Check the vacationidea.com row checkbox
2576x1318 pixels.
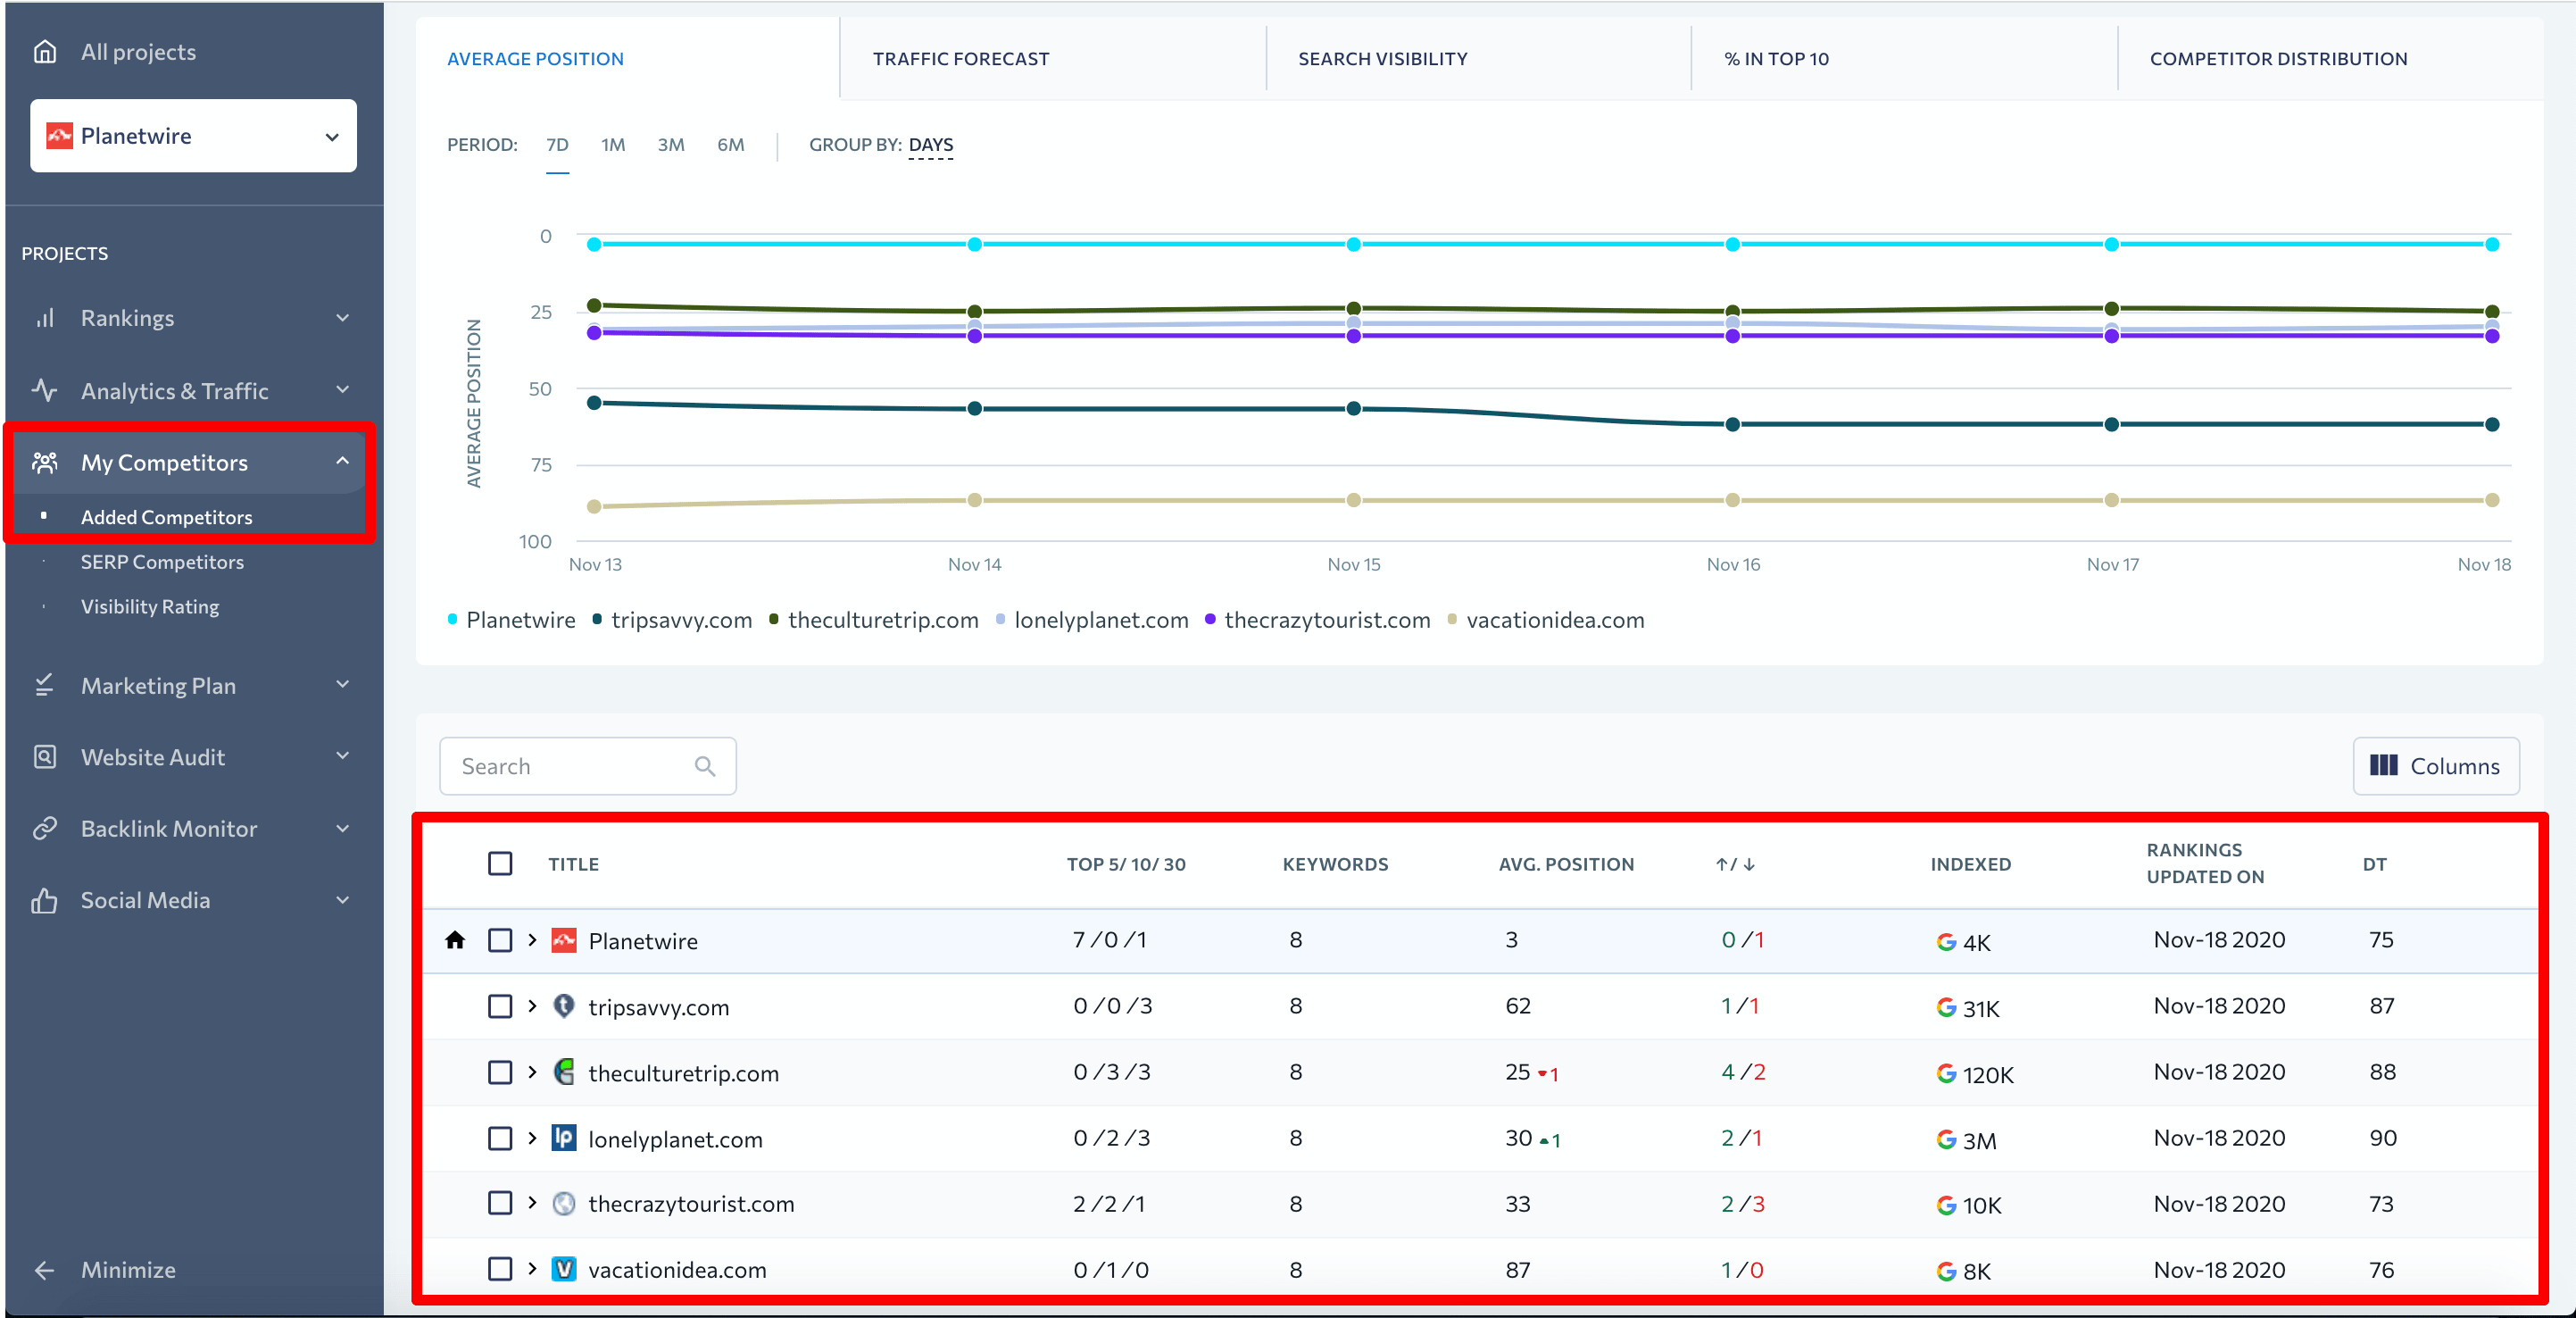(x=500, y=1269)
